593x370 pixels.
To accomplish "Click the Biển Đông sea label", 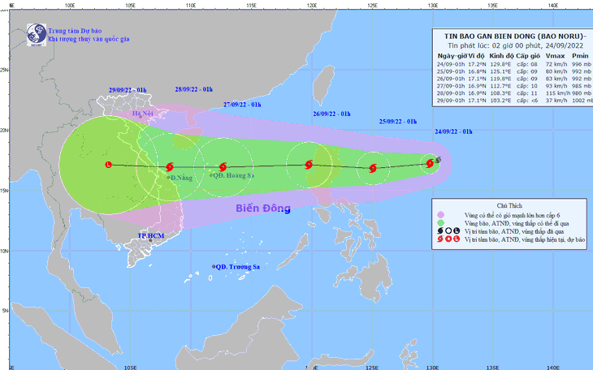I will click(x=263, y=209).
